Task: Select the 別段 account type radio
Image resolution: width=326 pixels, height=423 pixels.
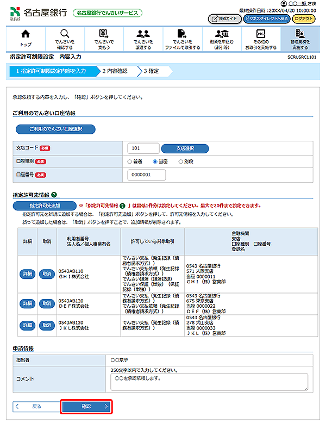Action: [x=181, y=161]
